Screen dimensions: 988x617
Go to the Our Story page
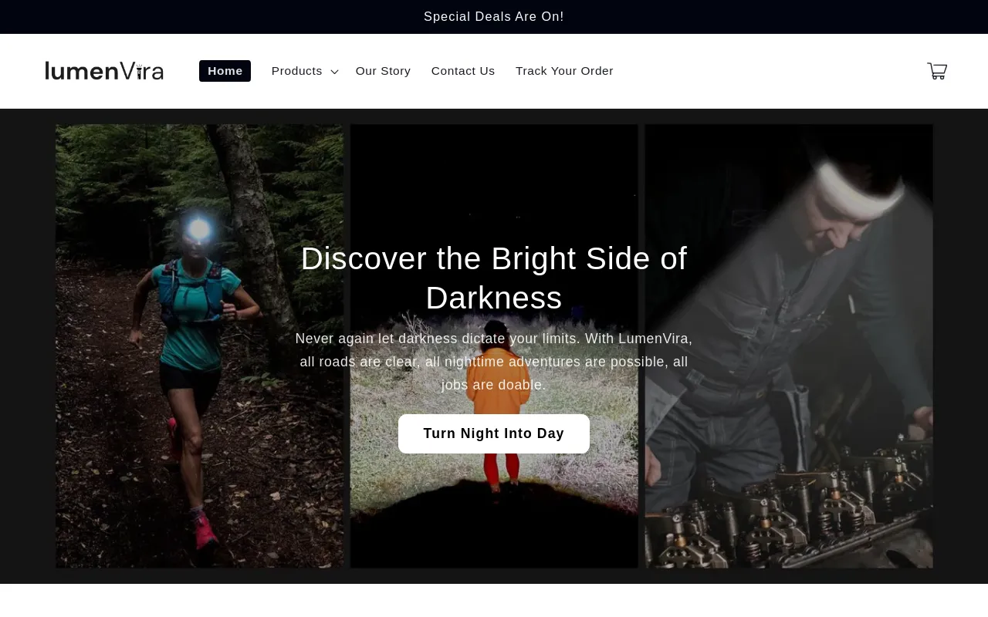coord(383,71)
